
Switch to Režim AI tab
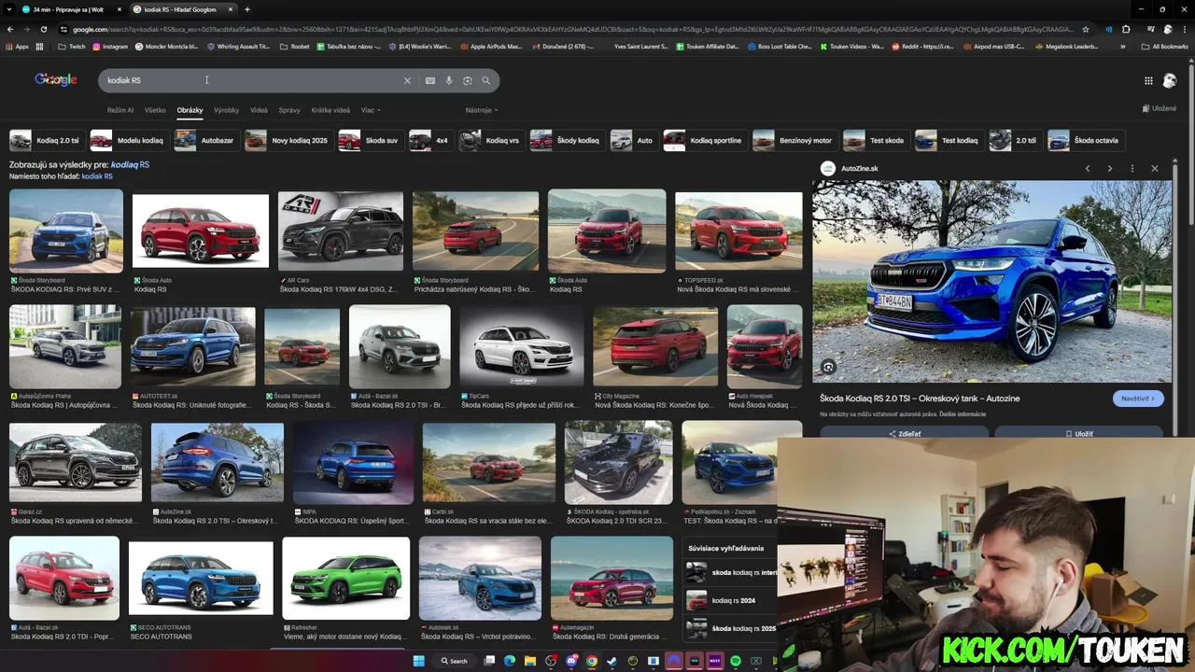coord(120,110)
